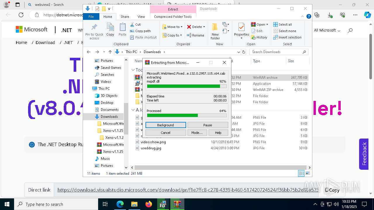Open the Open button dropdown arrow
This screenshot has height=210, width=374.
(267, 24)
